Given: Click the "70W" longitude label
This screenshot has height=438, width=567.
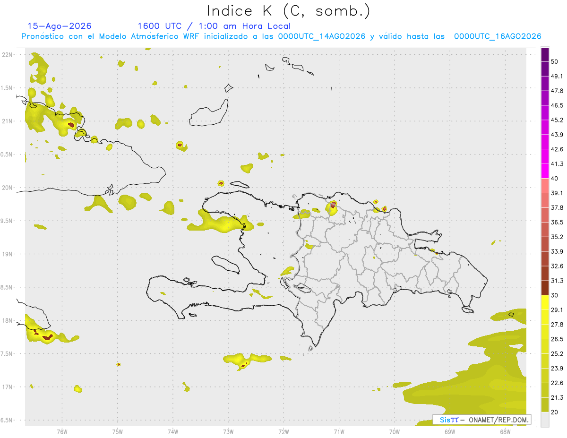Looking at the screenshot, I should pos(395,432).
